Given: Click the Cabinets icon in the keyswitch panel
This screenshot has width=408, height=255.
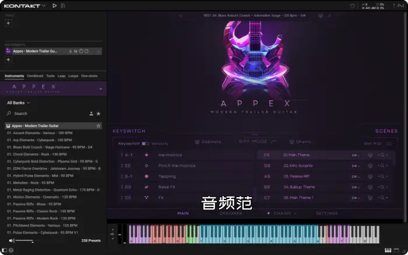Looking at the screenshot, I should (x=197, y=142).
